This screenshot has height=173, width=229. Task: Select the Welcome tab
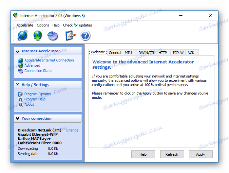(x=98, y=52)
